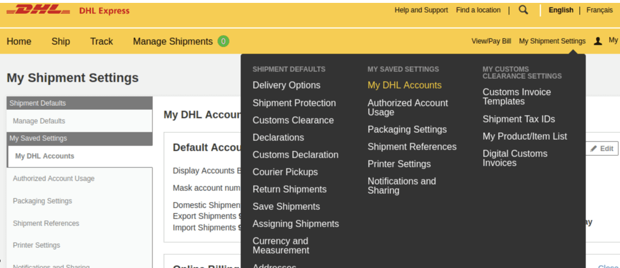
Task: Choose Delivery Options from menu
Action: 286,85
